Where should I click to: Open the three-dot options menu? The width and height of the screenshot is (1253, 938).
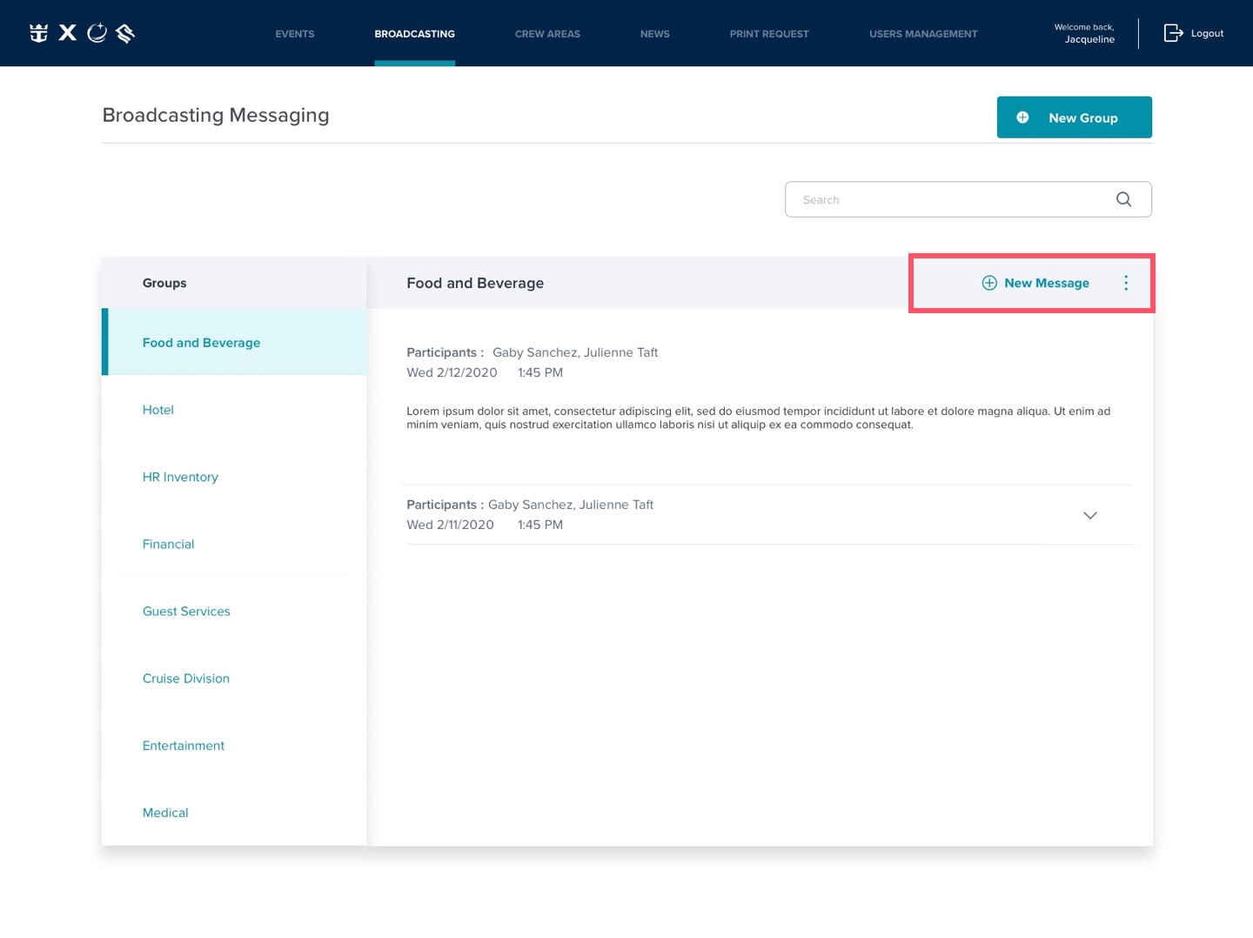pyautogui.click(x=1126, y=283)
